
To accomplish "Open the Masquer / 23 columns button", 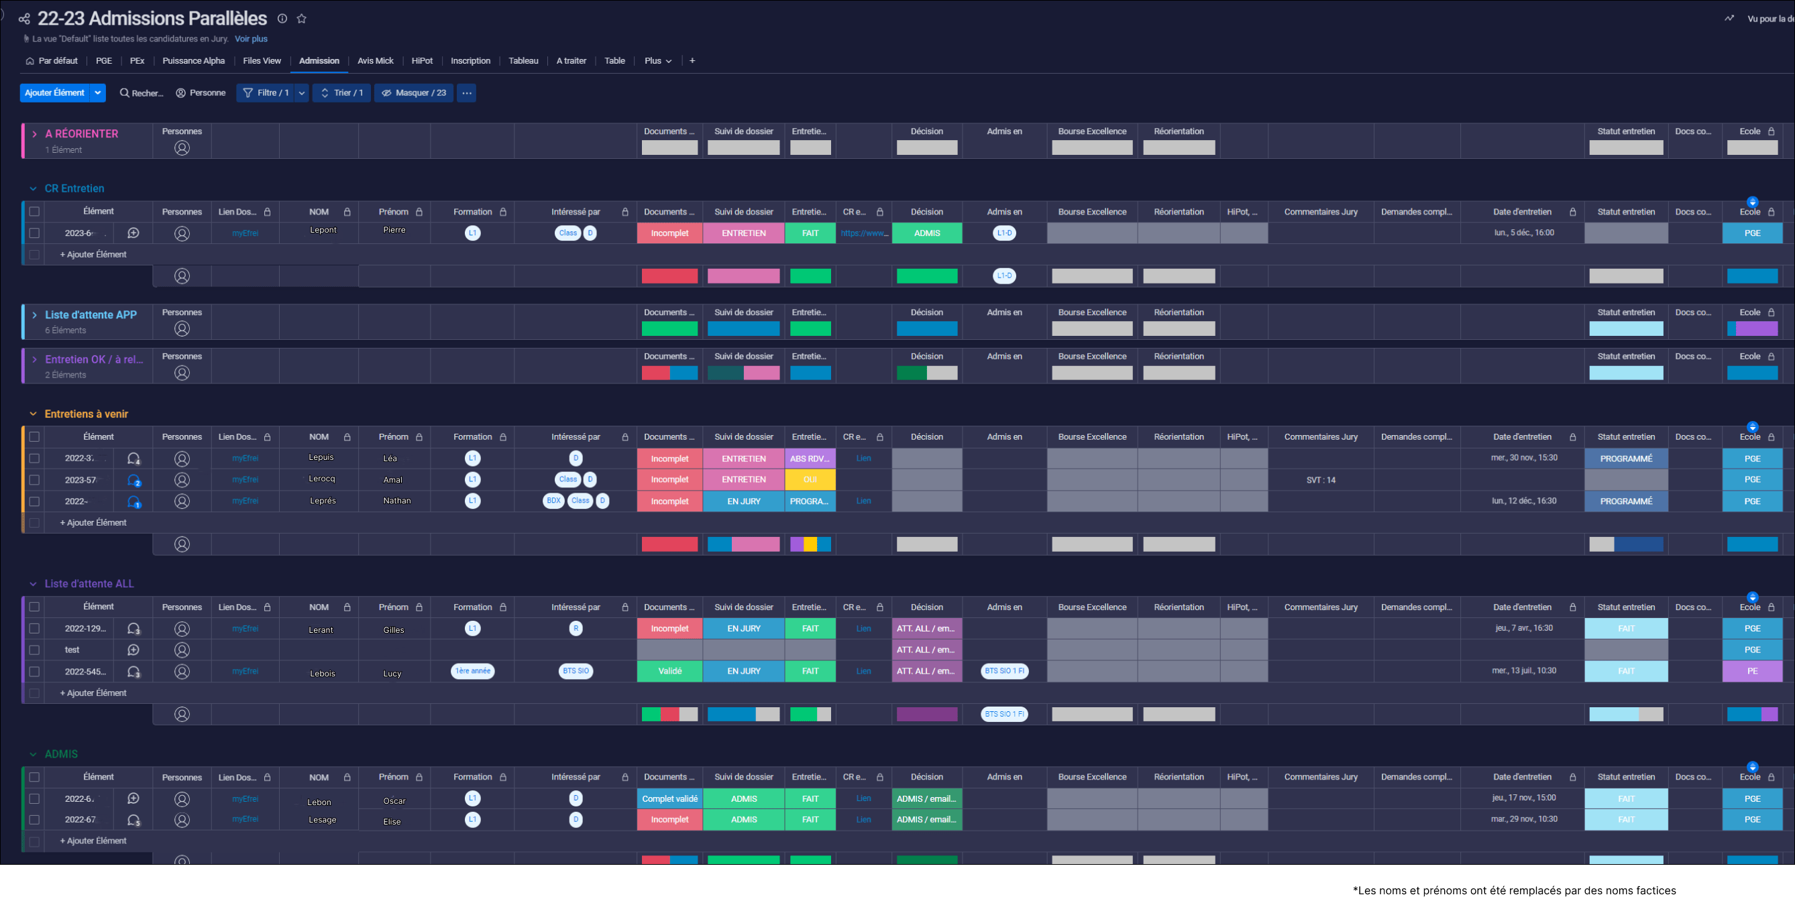I will click(414, 93).
